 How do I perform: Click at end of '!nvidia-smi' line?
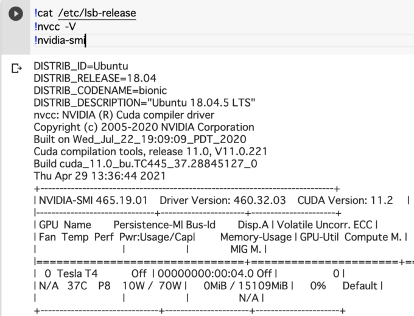point(86,41)
